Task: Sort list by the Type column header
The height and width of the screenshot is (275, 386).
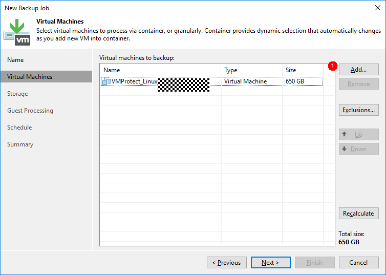Action: coord(251,70)
